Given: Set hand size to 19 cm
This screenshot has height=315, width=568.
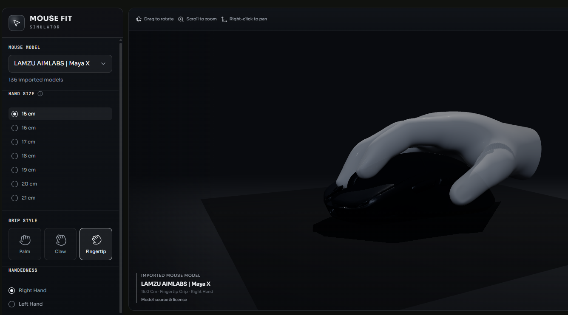Looking at the screenshot, I should tap(60, 170).
